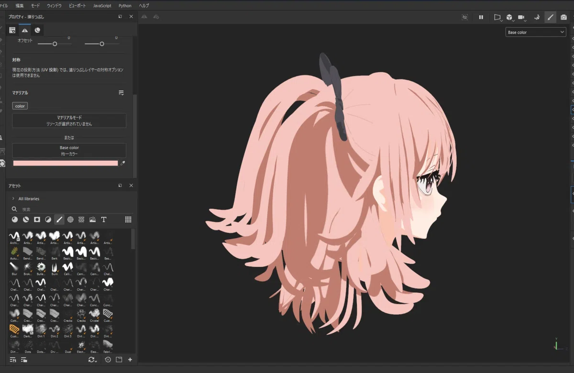Toggle the hide selection outline icon

coord(464,17)
